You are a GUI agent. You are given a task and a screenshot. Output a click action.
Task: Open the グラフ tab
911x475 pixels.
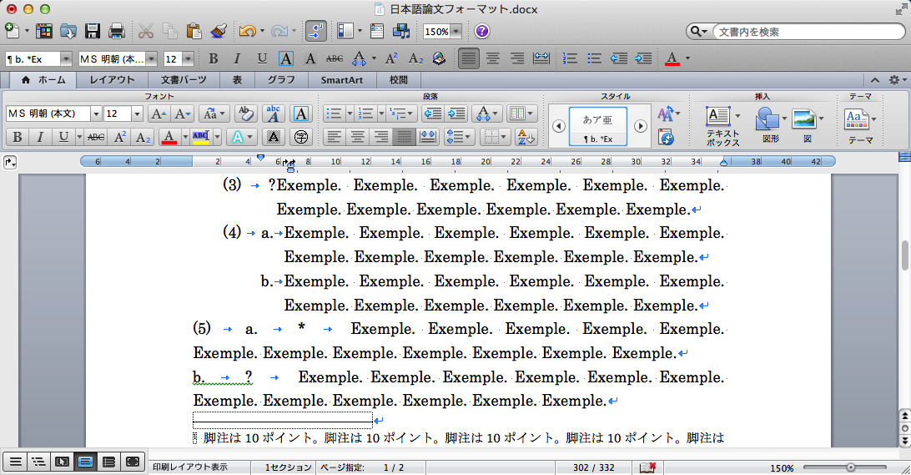281,80
